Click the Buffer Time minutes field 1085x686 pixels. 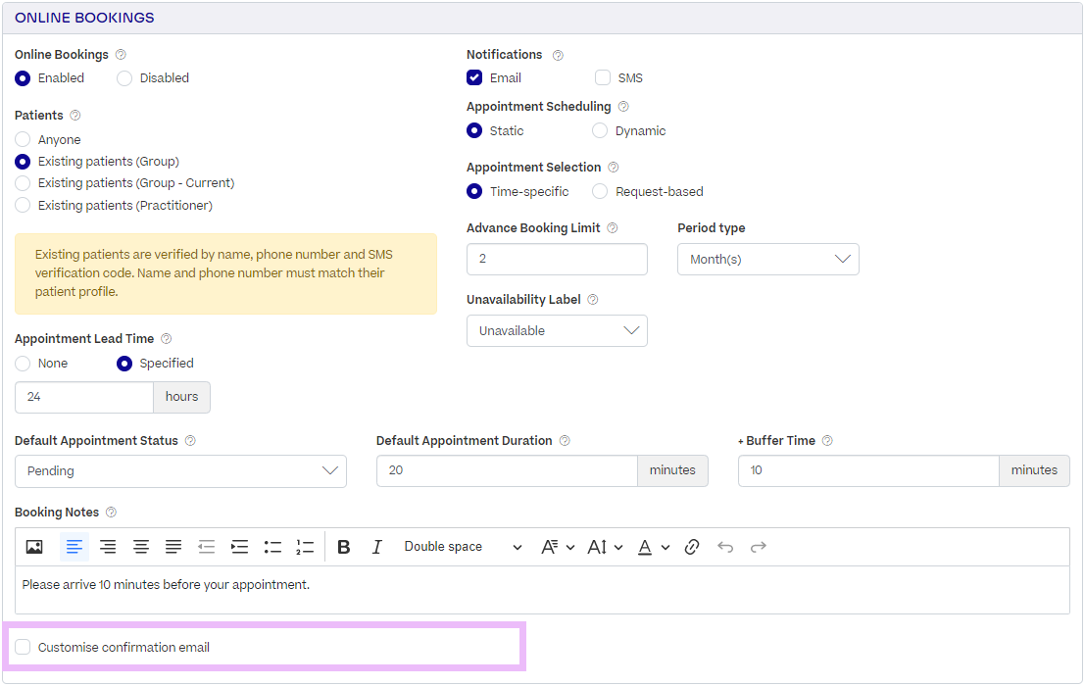(868, 470)
